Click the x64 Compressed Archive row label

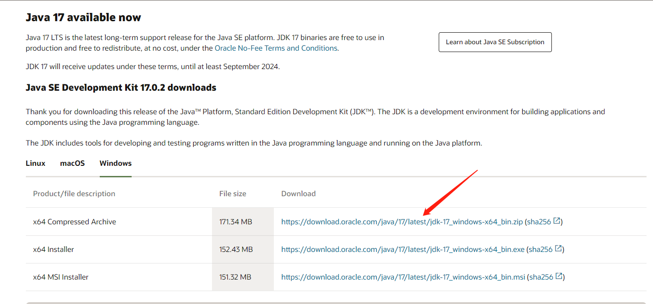(74, 222)
